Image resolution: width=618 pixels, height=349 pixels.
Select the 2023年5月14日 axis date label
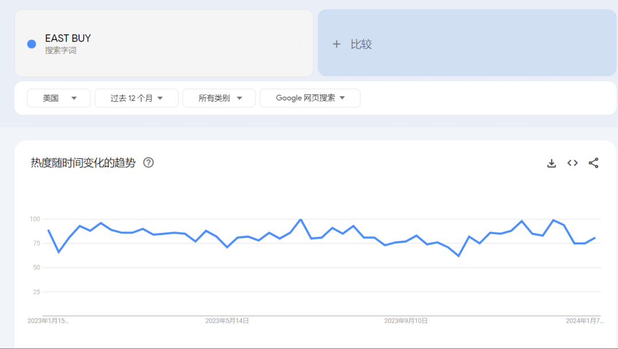(227, 321)
